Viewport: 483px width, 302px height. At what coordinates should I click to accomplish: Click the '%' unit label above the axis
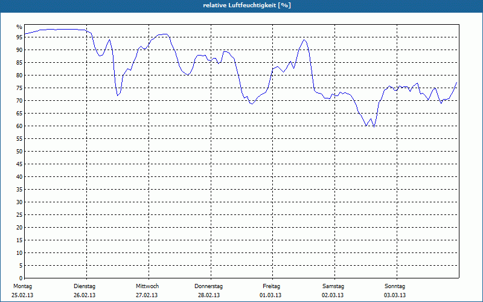[19, 27]
